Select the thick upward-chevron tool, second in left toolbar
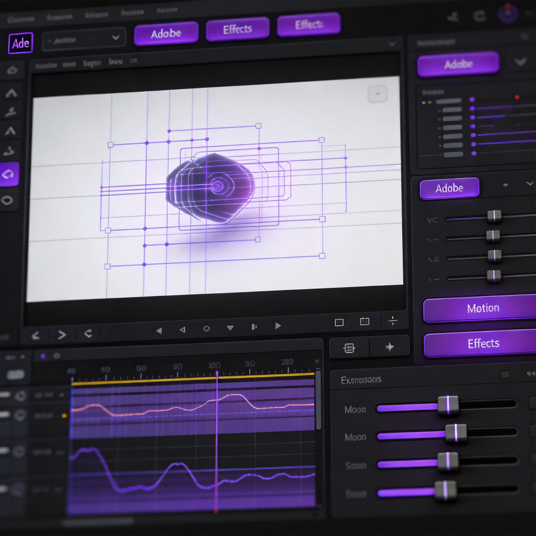This screenshot has height=536, width=536. (11, 93)
